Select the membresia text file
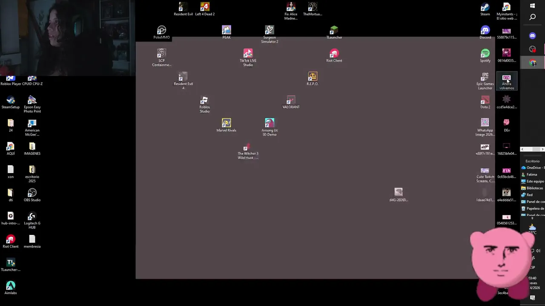This screenshot has height=306, width=545. (32, 241)
